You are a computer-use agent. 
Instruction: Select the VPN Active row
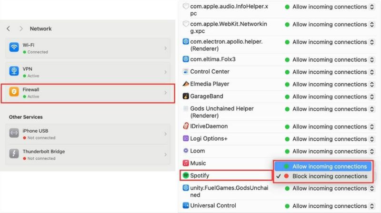88,72
